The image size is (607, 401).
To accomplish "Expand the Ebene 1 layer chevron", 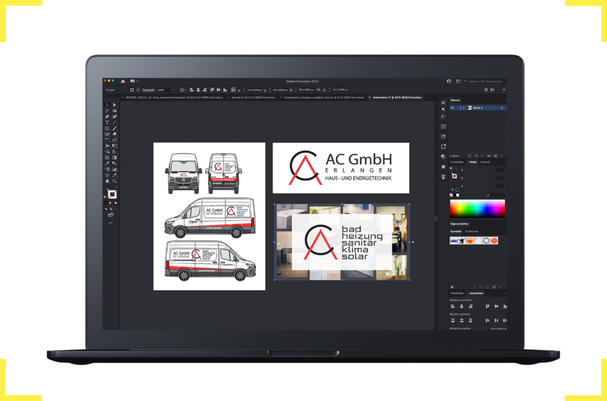I will pyautogui.click(x=464, y=108).
